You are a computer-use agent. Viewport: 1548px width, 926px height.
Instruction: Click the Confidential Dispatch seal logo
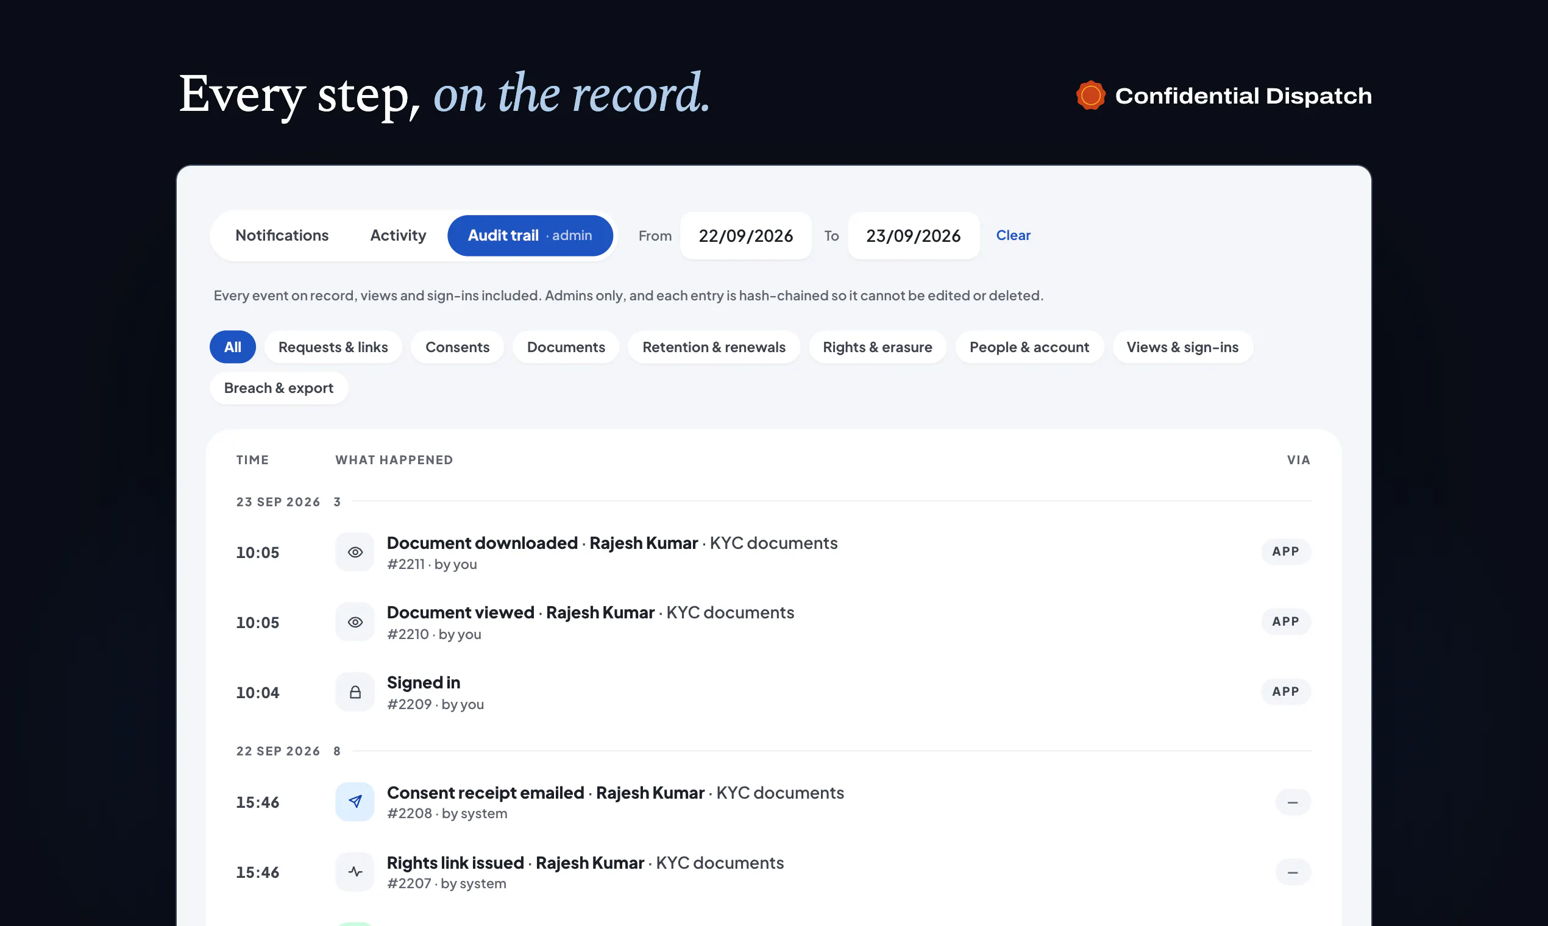pyautogui.click(x=1090, y=96)
